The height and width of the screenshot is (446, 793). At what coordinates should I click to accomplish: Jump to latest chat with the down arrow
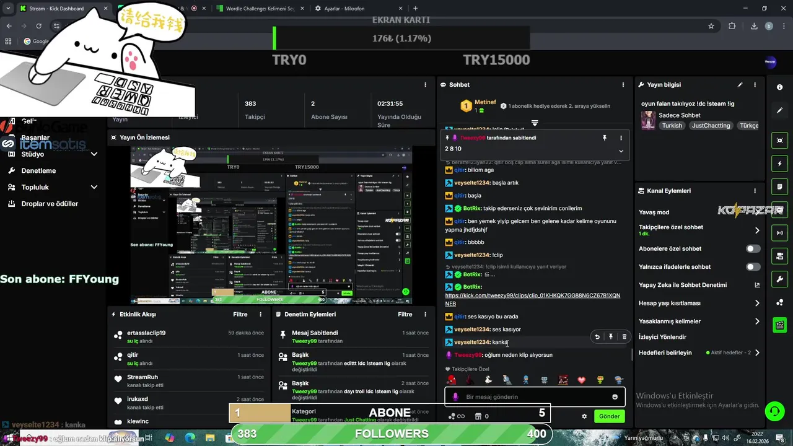click(x=535, y=123)
